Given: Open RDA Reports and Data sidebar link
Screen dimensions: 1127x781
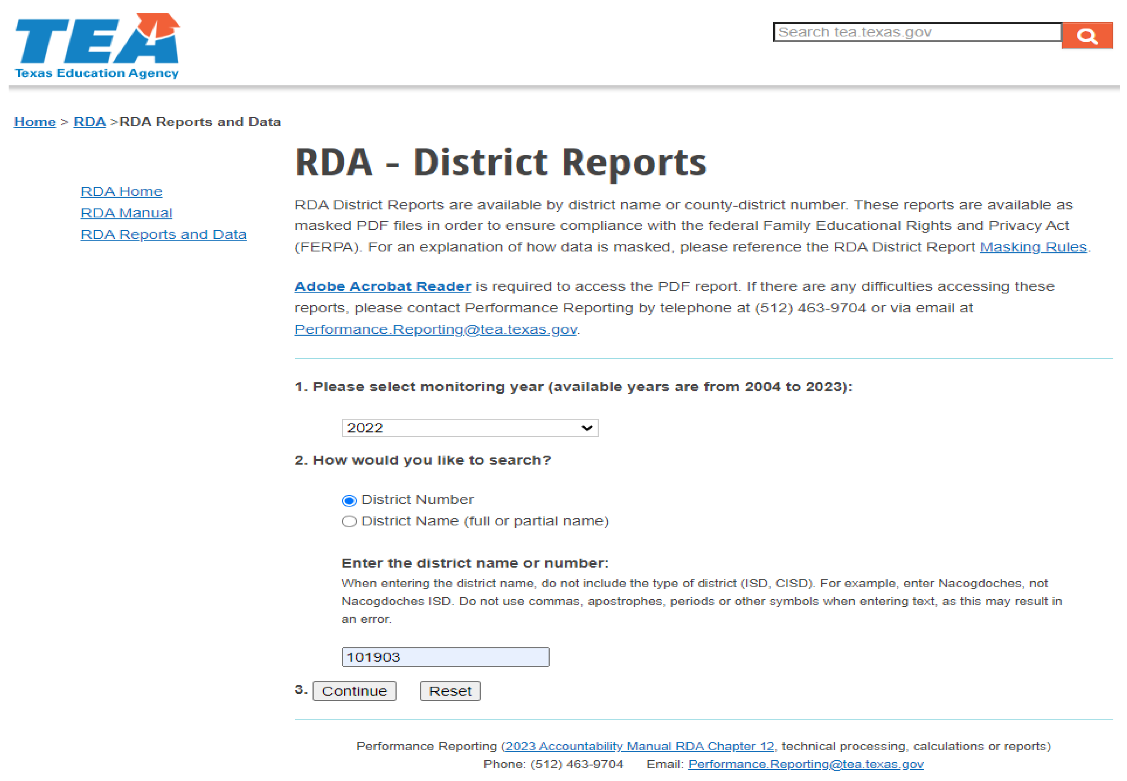Looking at the screenshot, I should [x=163, y=234].
